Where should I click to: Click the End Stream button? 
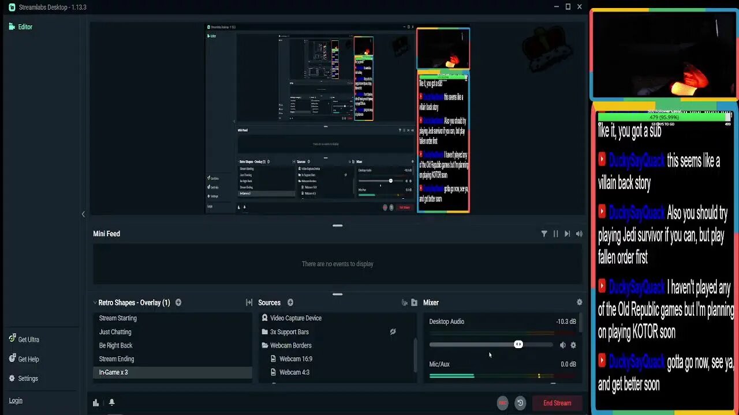point(557,403)
